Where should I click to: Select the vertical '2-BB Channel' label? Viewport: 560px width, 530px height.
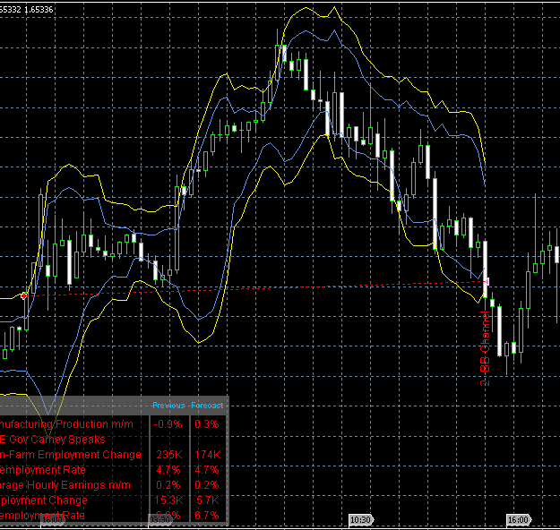[485, 348]
